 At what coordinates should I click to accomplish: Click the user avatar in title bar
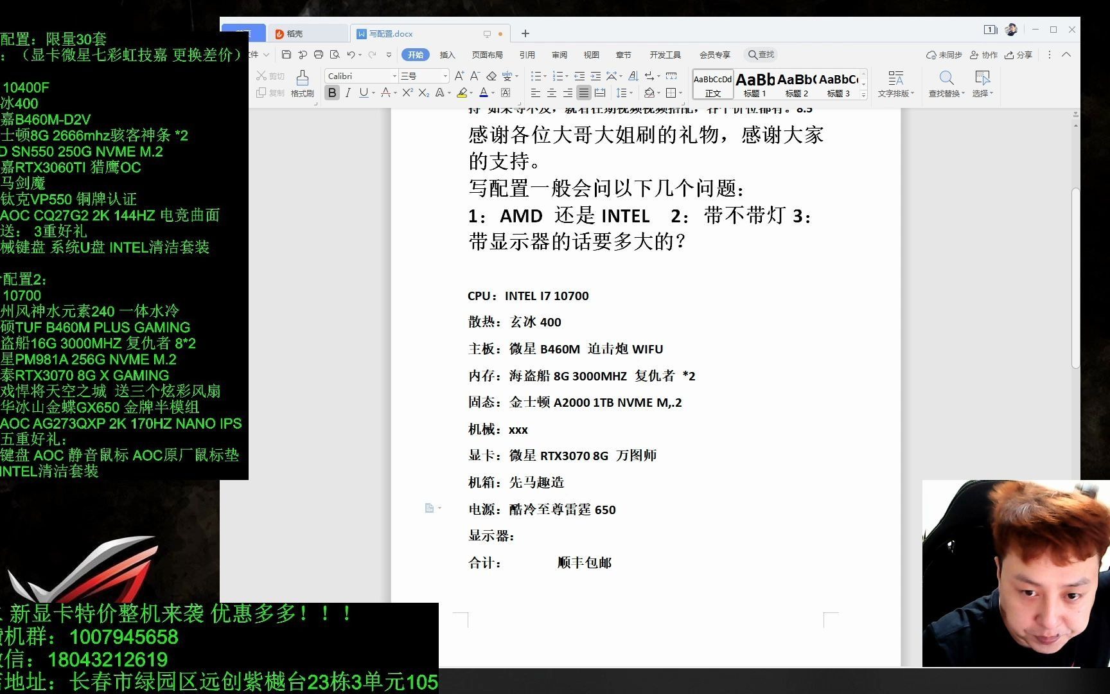point(1011,30)
